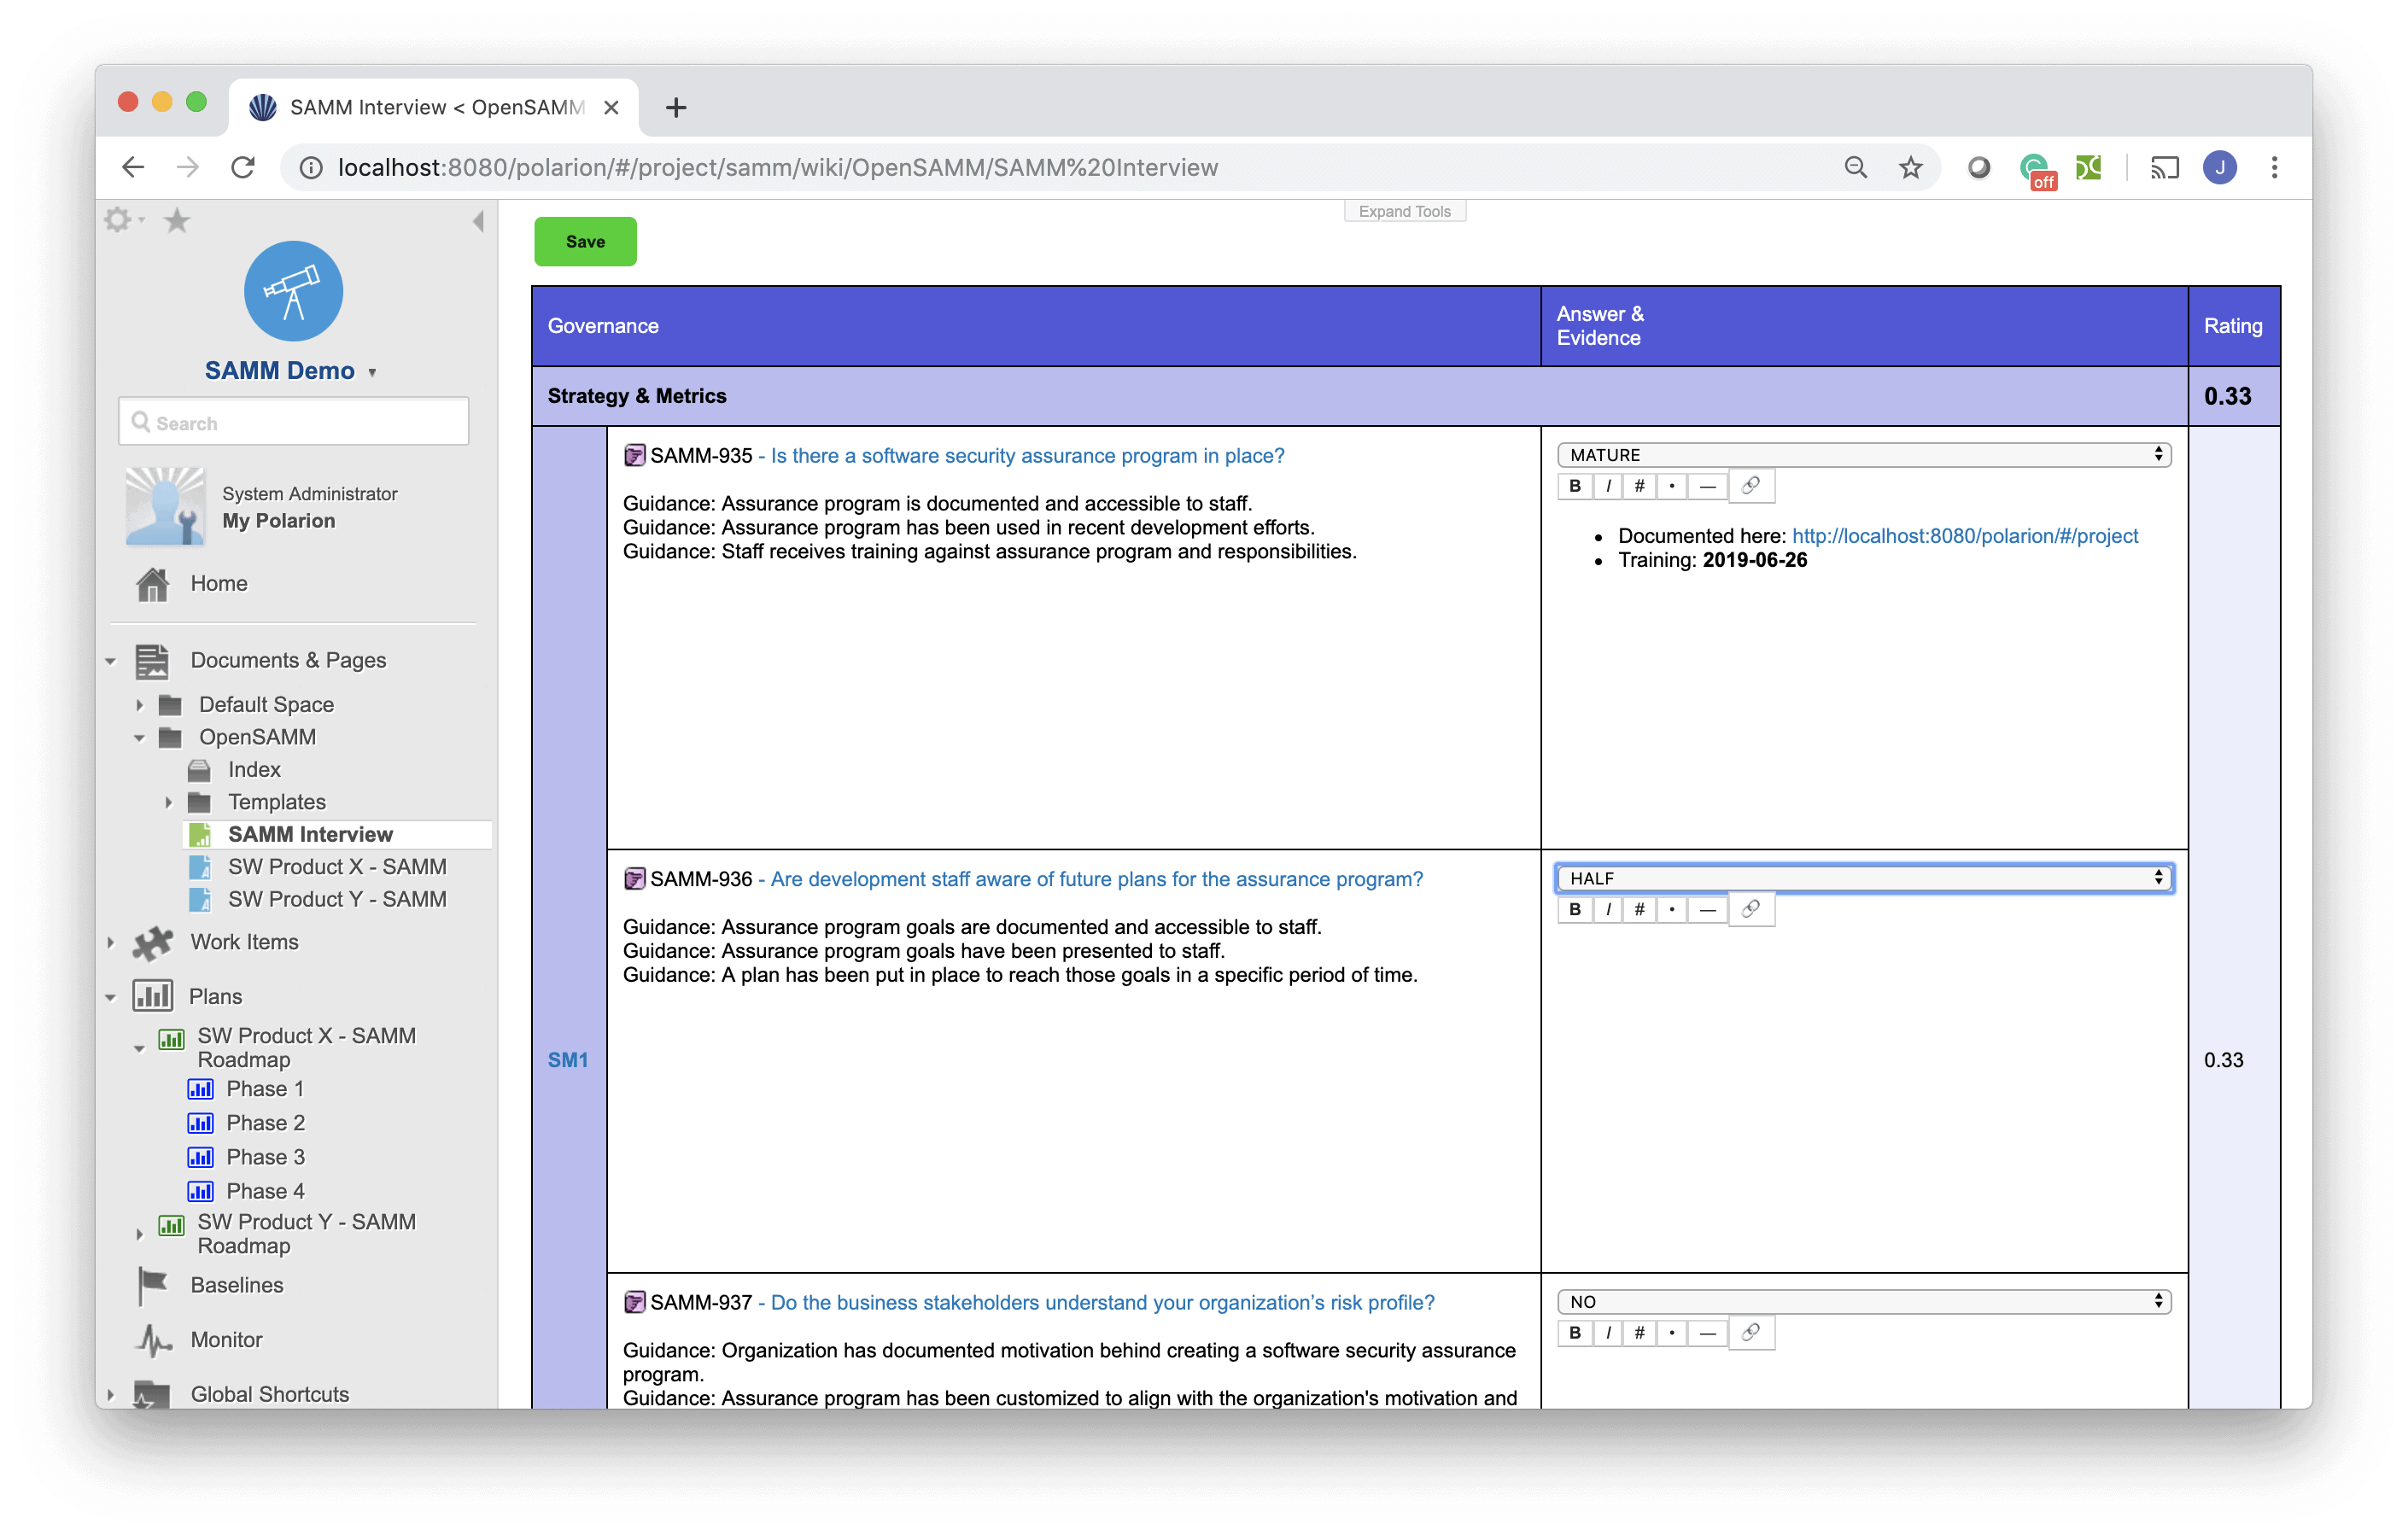The image size is (2408, 1535).
Task: Click Italic in SAMM-936 evidence toolbar
Action: click(1607, 909)
